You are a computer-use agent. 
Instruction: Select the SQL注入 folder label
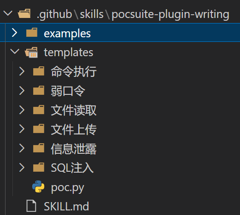(x=72, y=168)
